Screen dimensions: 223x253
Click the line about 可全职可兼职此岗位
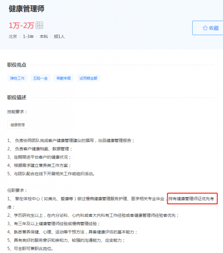(x=30, y=249)
